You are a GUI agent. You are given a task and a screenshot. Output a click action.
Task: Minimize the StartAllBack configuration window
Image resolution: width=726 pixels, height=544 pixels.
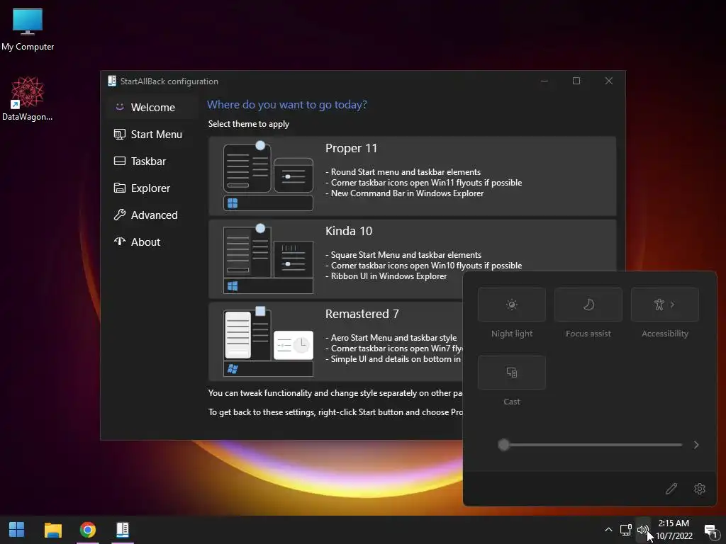pos(544,81)
